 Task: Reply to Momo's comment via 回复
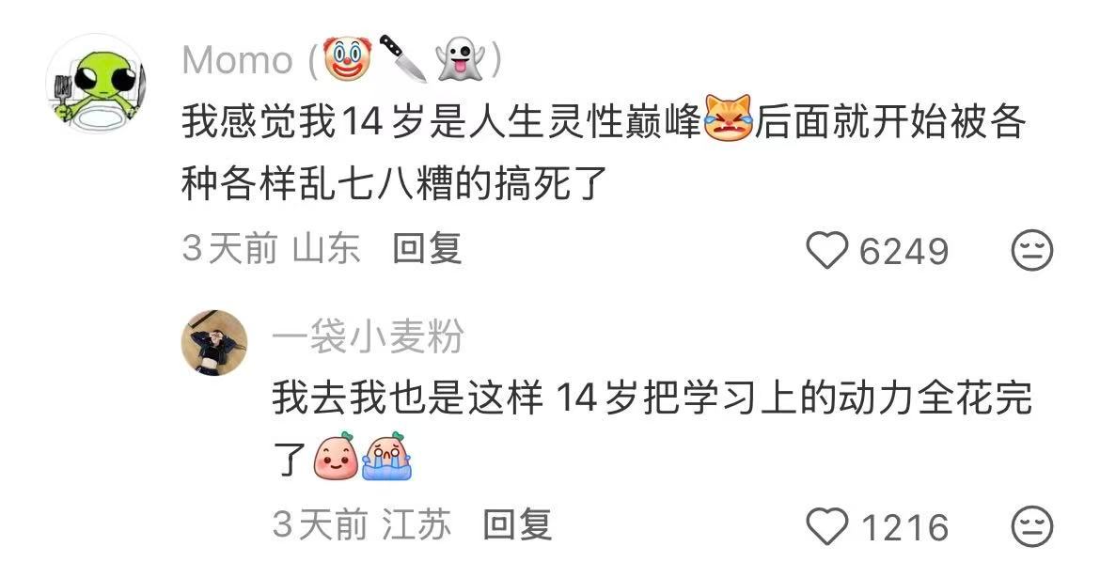tap(427, 248)
